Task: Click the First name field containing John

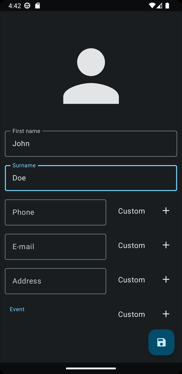Action: point(91,143)
